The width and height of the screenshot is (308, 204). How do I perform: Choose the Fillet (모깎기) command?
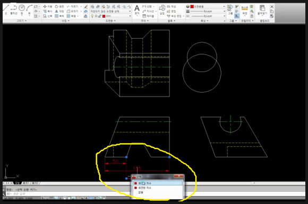tap(72, 11)
